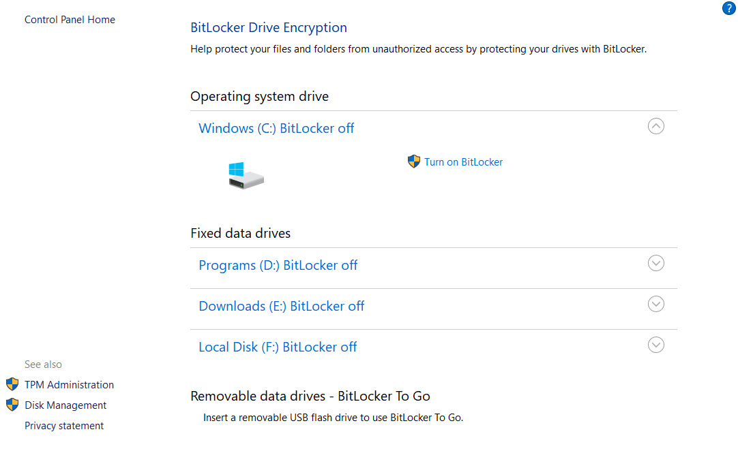
Task: Expand the Downloads (E:) drive chevron
Action: pos(655,304)
